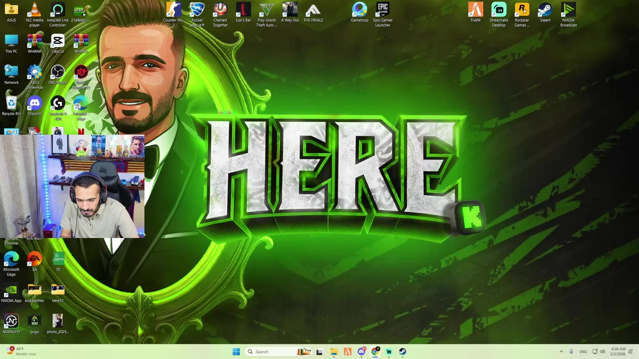Open OBS Studio shortcut
This screenshot has height=359, width=639.
pyautogui.click(x=57, y=75)
